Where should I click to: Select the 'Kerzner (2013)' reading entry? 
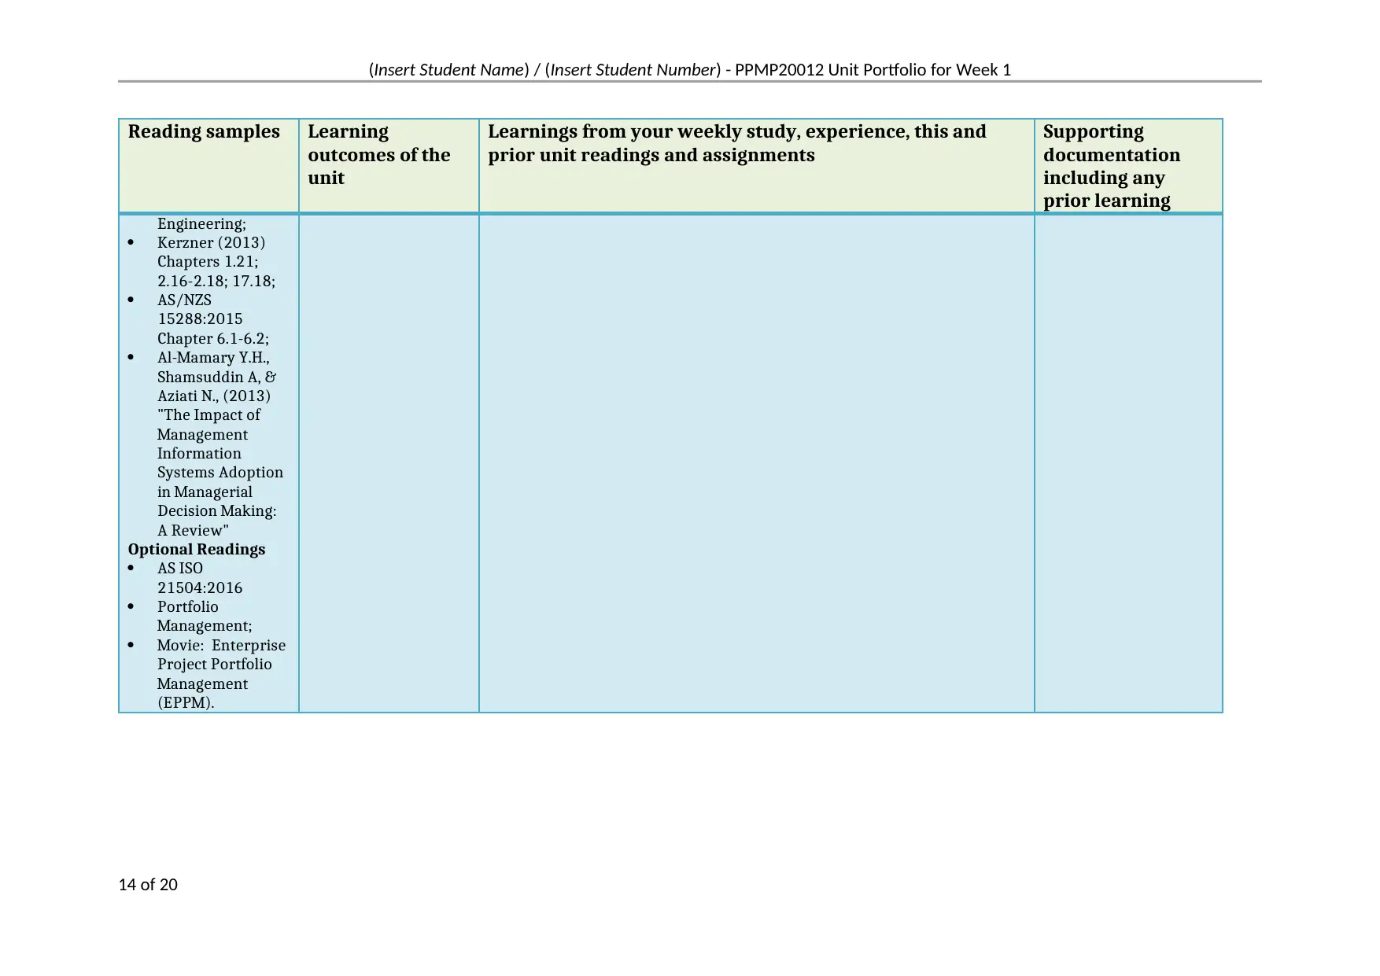point(211,242)
